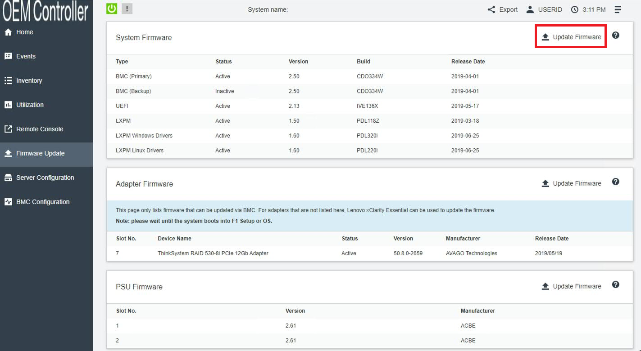Click release date 2019-05-17
641x351 pixels.
coord(465,106)
